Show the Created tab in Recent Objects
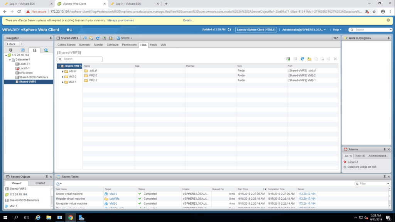395x222 pixels. pyautogui.click(x=40, y=183)
